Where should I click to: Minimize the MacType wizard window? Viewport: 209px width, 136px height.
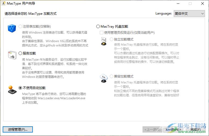point(178,3)
